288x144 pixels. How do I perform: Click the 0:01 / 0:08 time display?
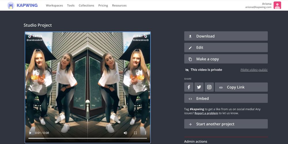click(42, 133)
